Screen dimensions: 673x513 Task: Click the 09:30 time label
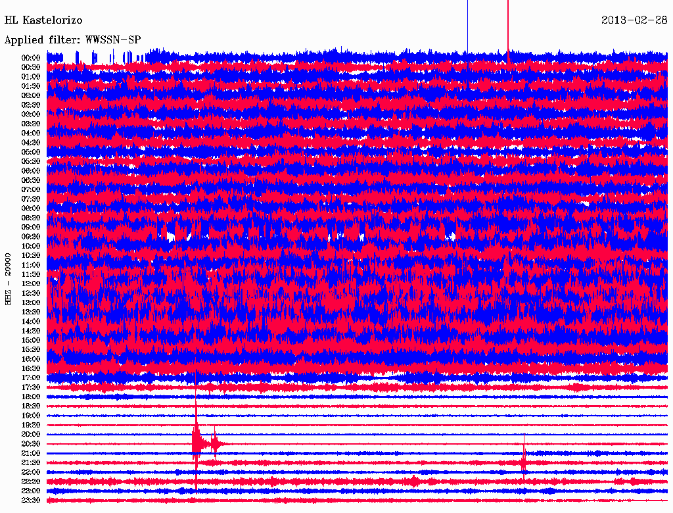click(31, 237)
